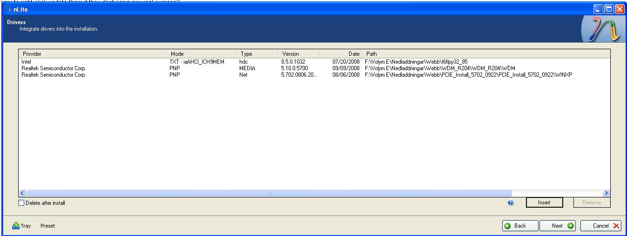Cancel the nLite wizard
The height and width of the screenshot is (236, 627).
(601, 226)
